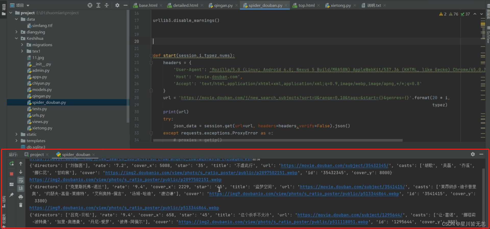Toggle soft-wrap in run console
Image resolution: width=490 pixels, height=229 pixels.
(21, 180)
